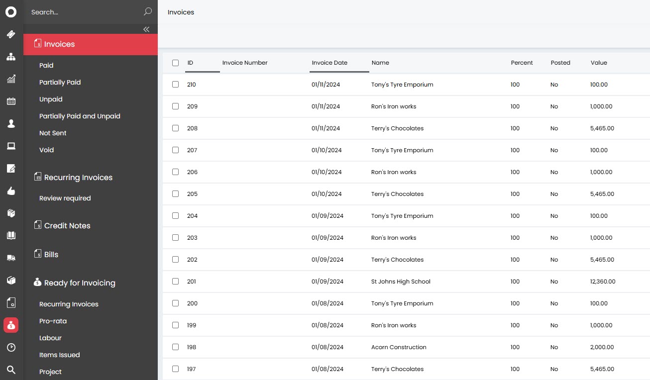Screen dimensions: 650x380
Task: Collapse the sidebar with the double chevron
Action: [x=146, y=29]
